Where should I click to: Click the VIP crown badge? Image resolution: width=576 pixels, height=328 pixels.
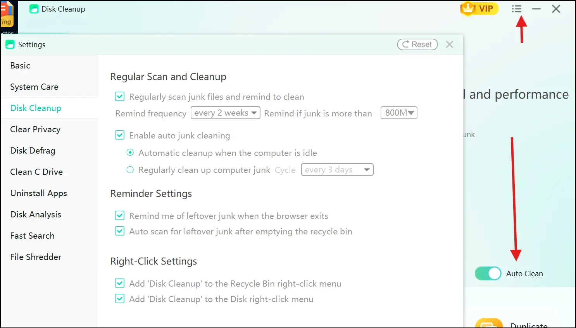point(479,9)
